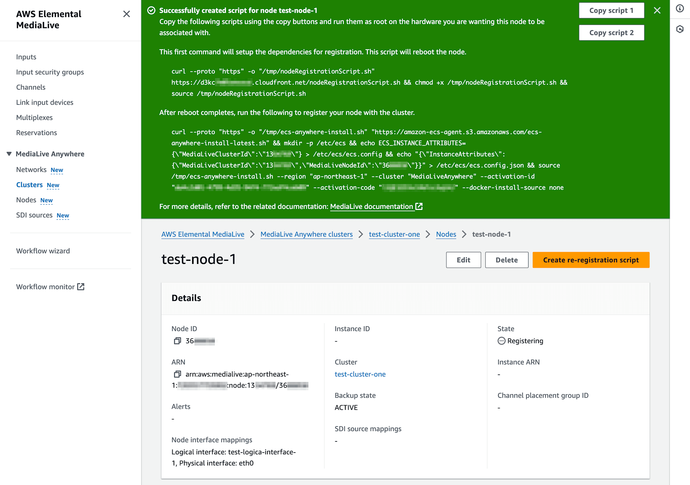Click the Registering state text
Image resolution: width=690 pixels, height=485 pixels.
[525, 341]
